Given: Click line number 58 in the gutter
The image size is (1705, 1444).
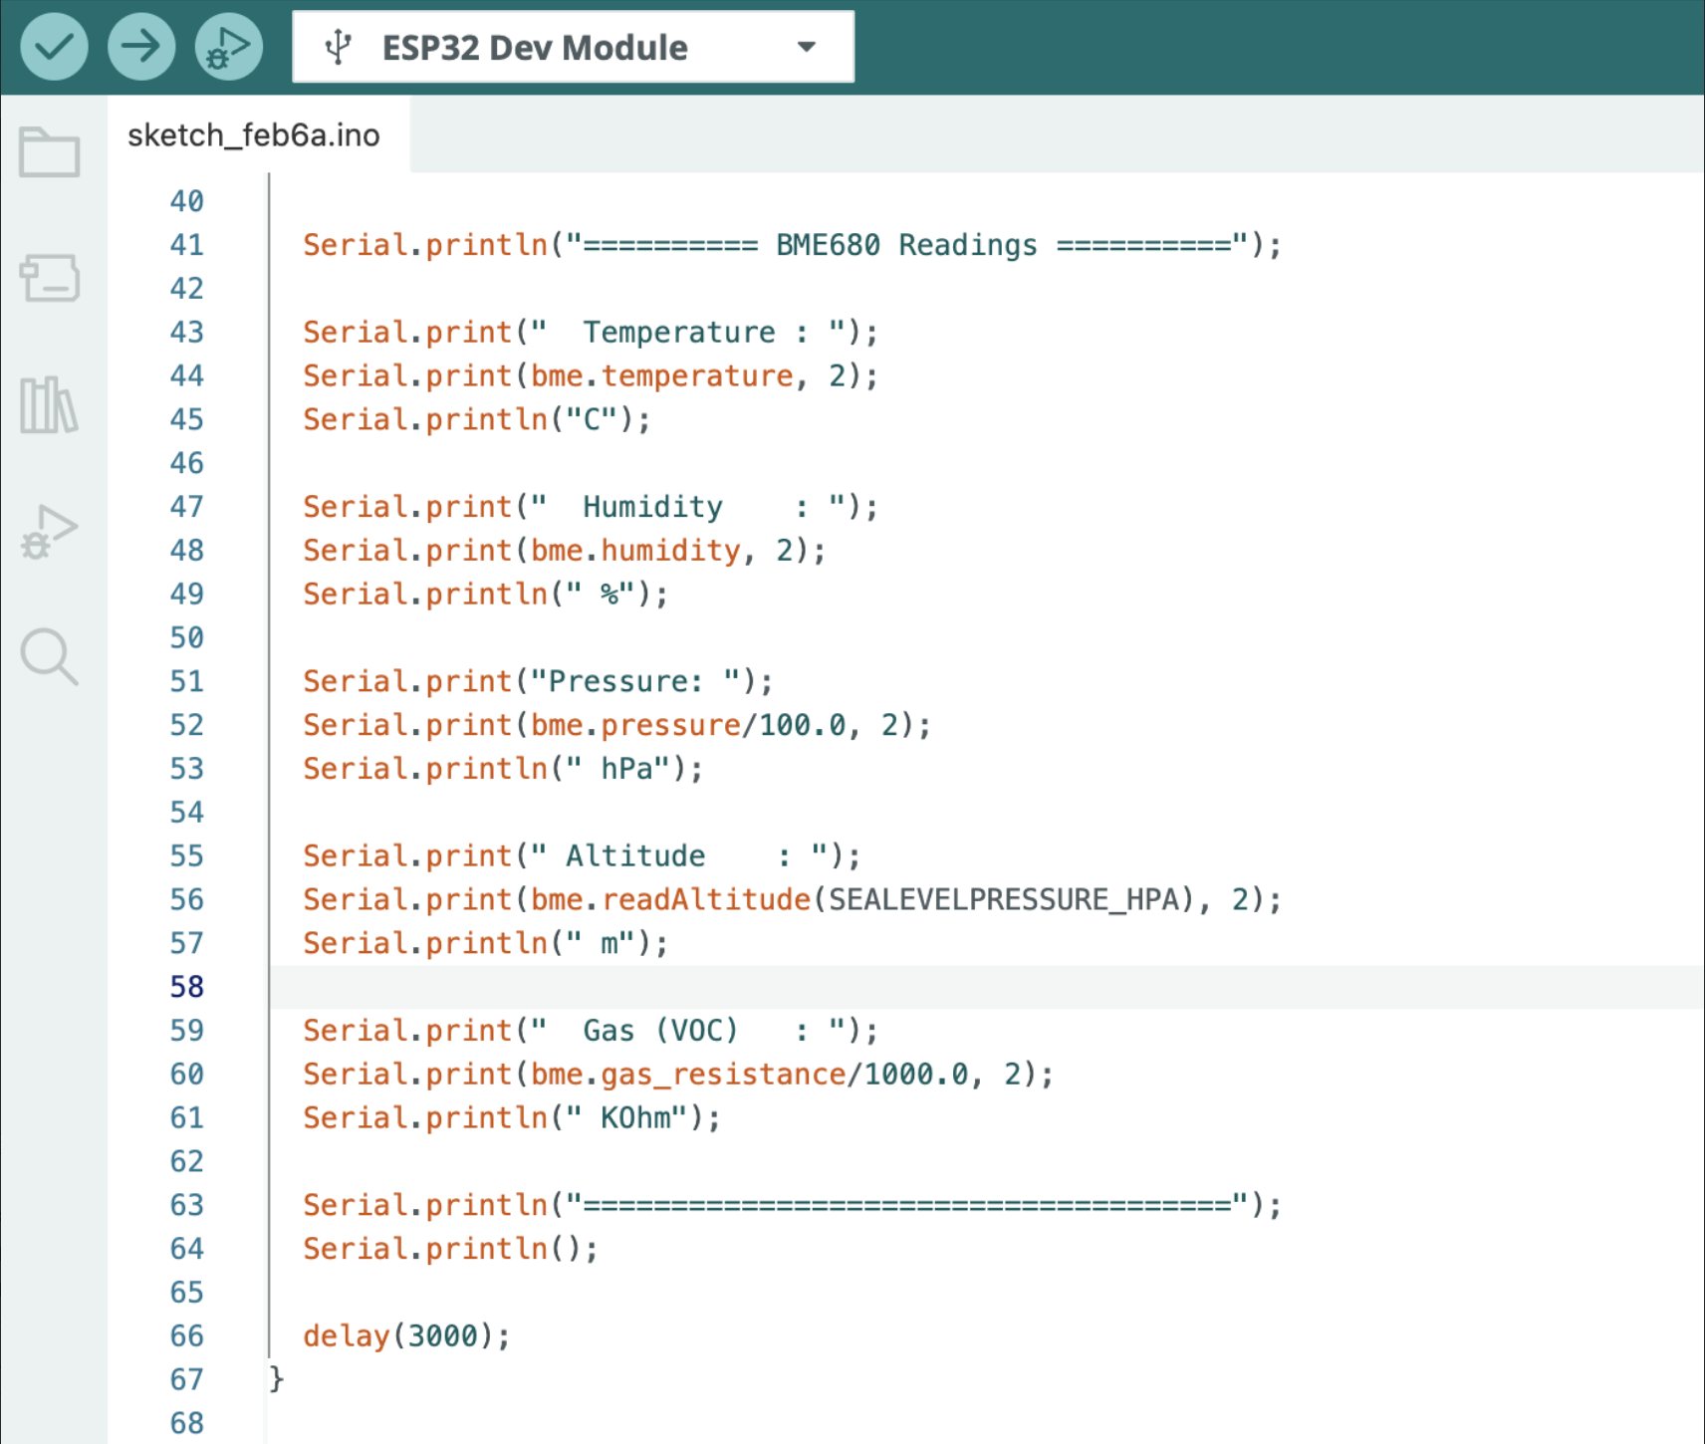Looking at the screenshot, I should coord(186,986).
